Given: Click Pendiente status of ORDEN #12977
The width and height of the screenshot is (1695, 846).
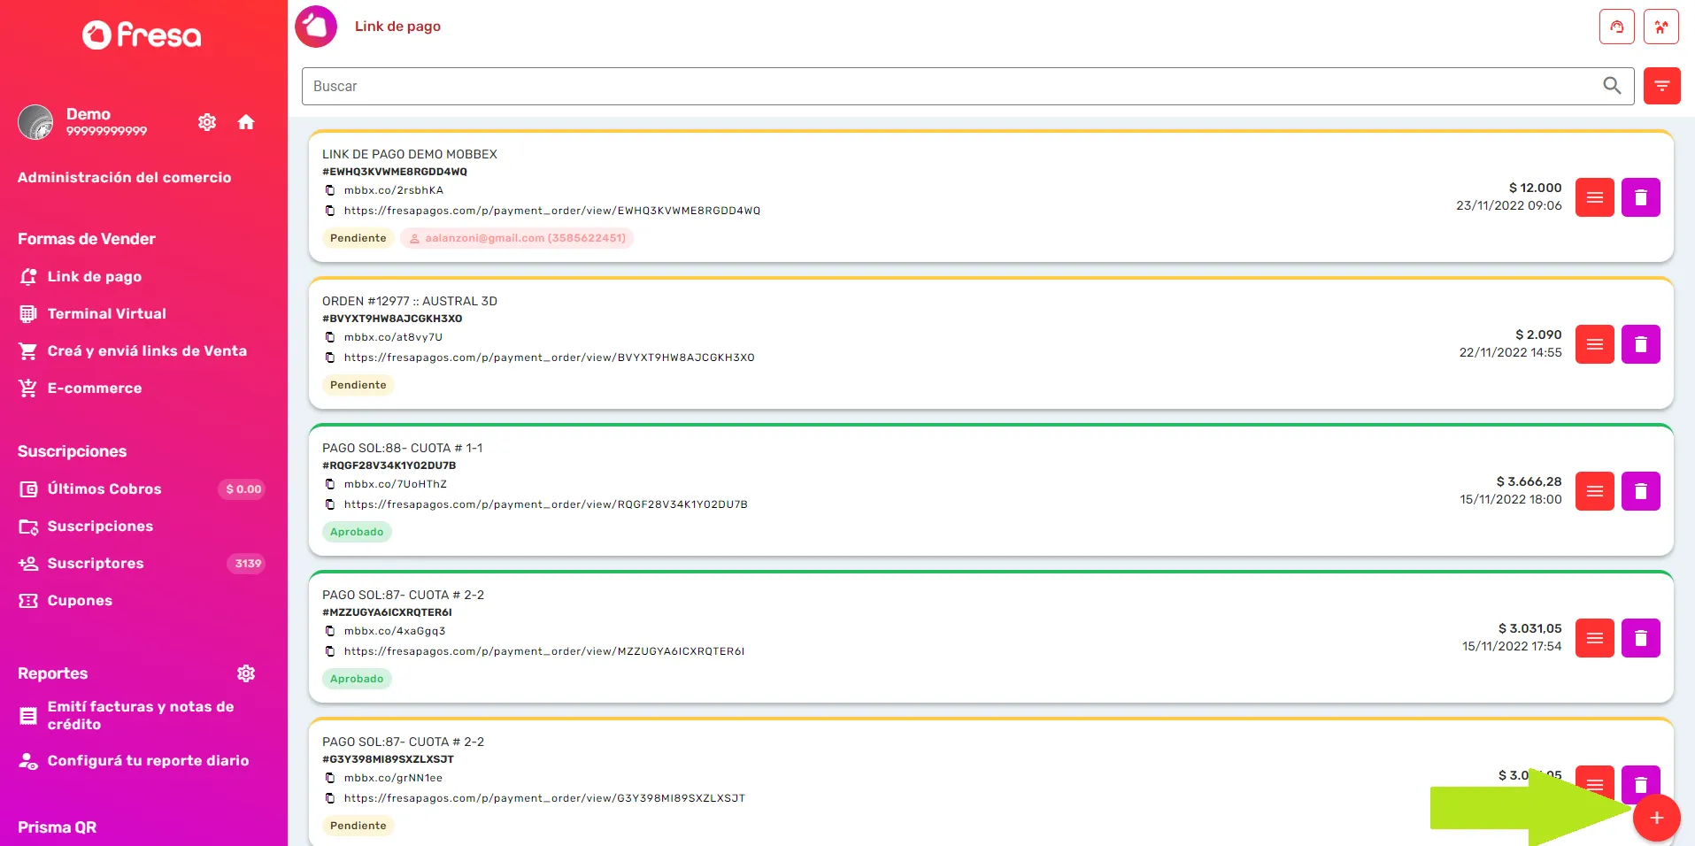Looking at the screenshot, I should [358, 385].
